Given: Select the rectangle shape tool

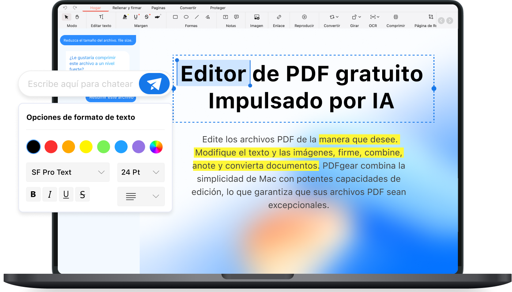Looking at the screenshot, I should pos(175,17).
